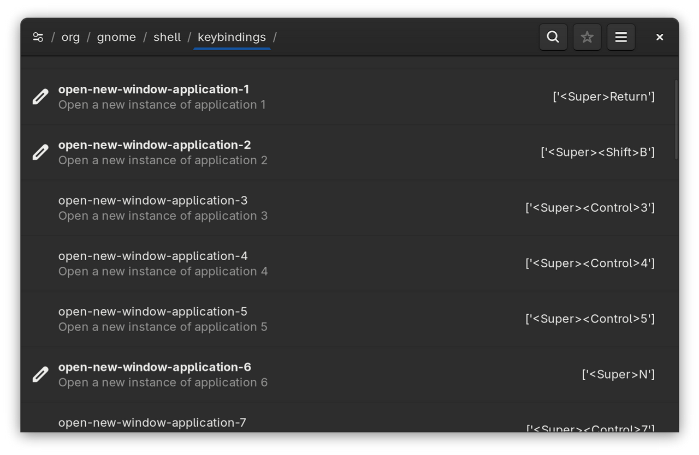Click pencil icon for open-new-window-application-2
The height and width of the screenshot is (455, 699).
(40, 153)
